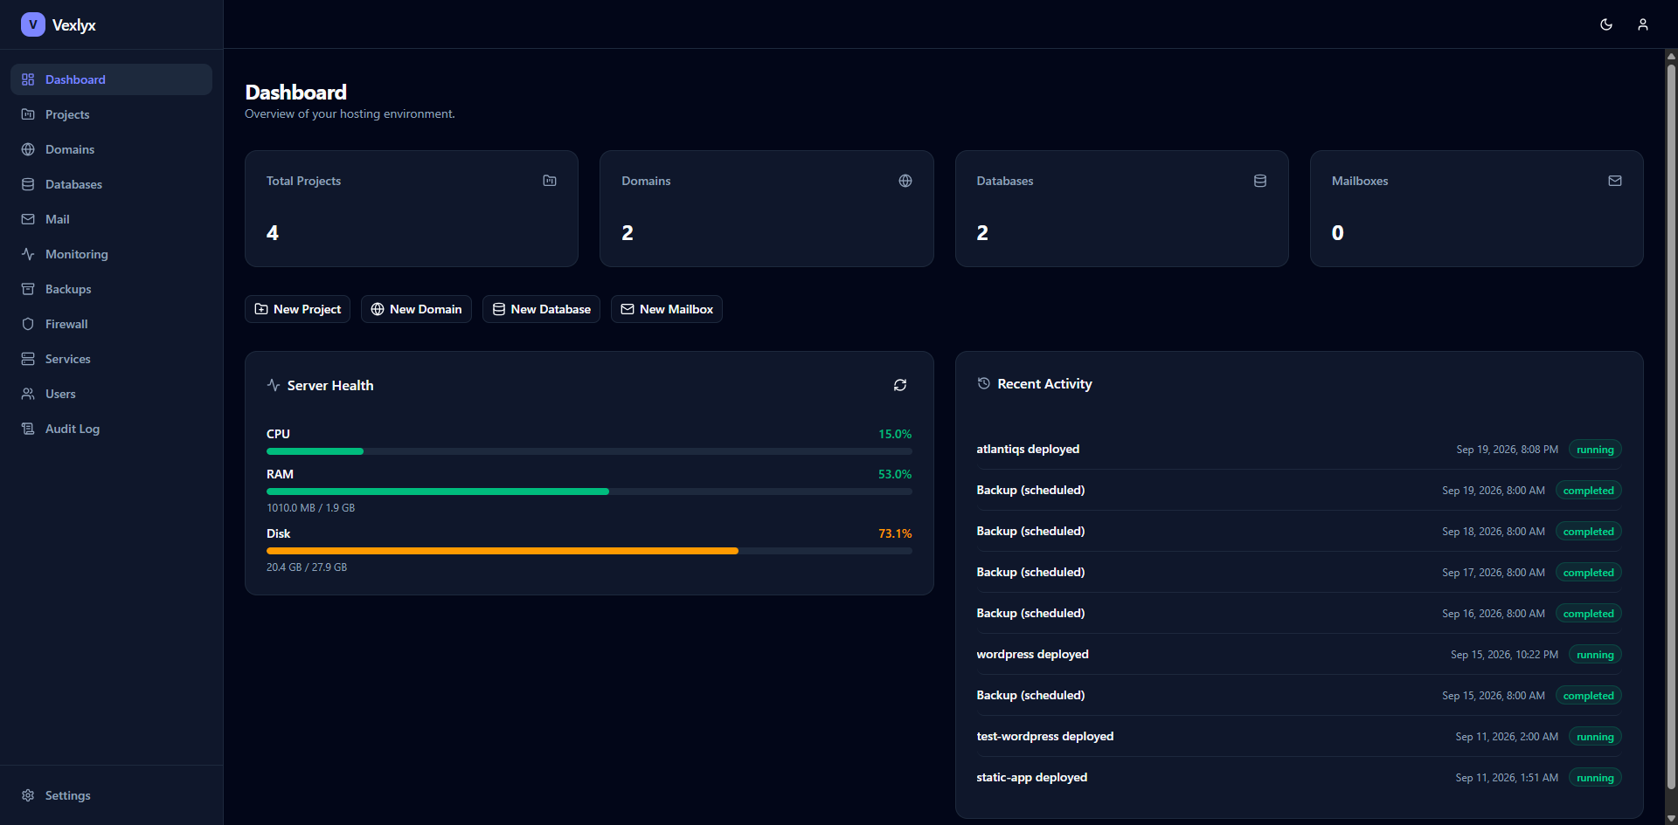Click the Audit Log scroll icon in sidebar
Image resolution: width=1678 pixels, height=825 pixels.
click(x=28, y=429)
